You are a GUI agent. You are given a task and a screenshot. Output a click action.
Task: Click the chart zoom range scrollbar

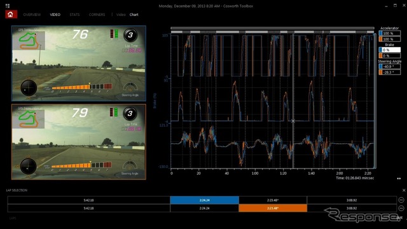(x=272, y=28)
